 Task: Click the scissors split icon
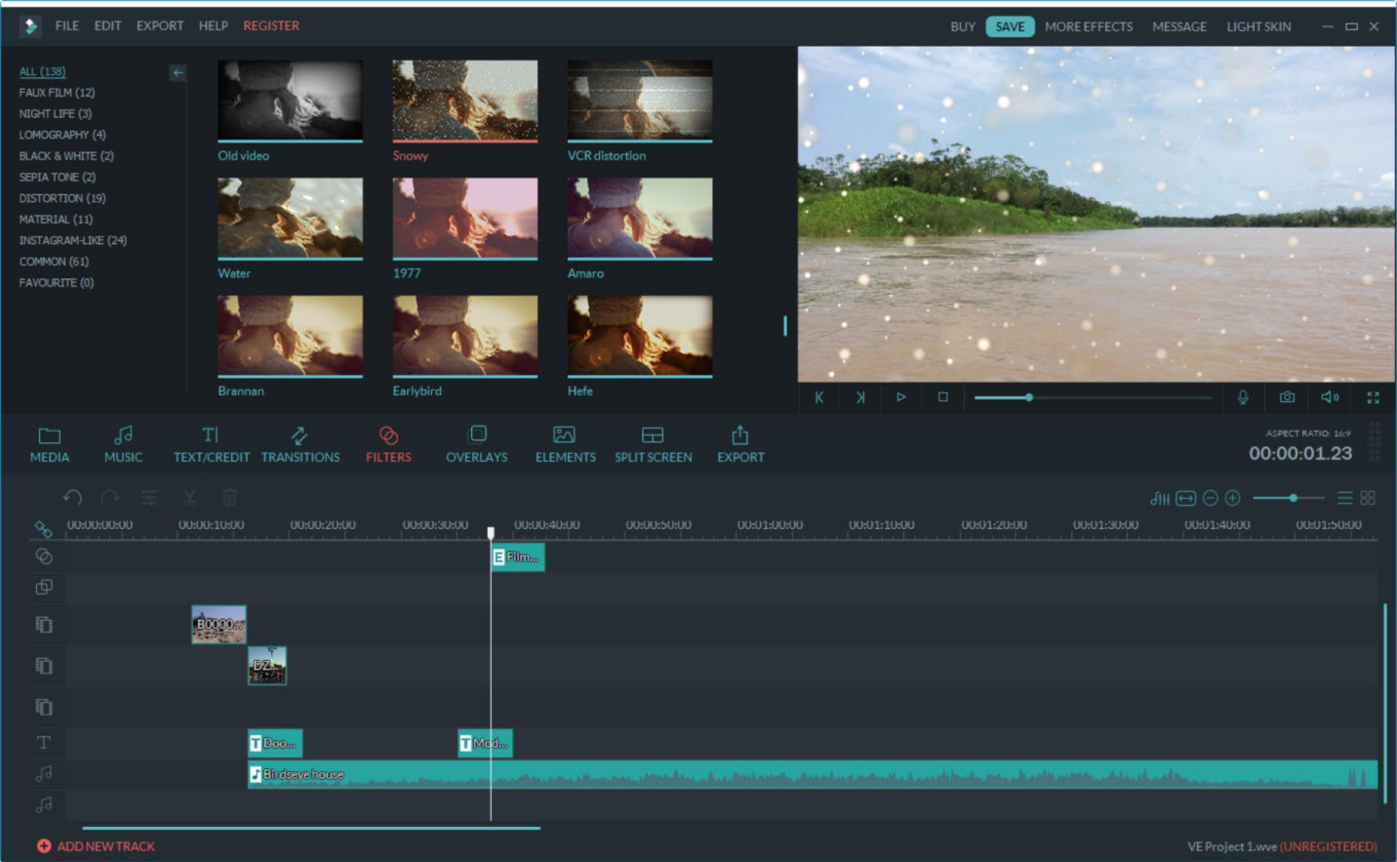point(189,498)
